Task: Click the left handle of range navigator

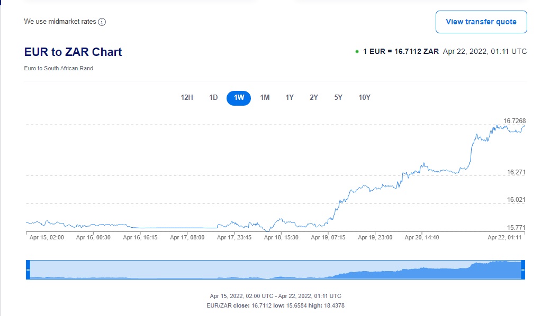Action: click(28, 269)
